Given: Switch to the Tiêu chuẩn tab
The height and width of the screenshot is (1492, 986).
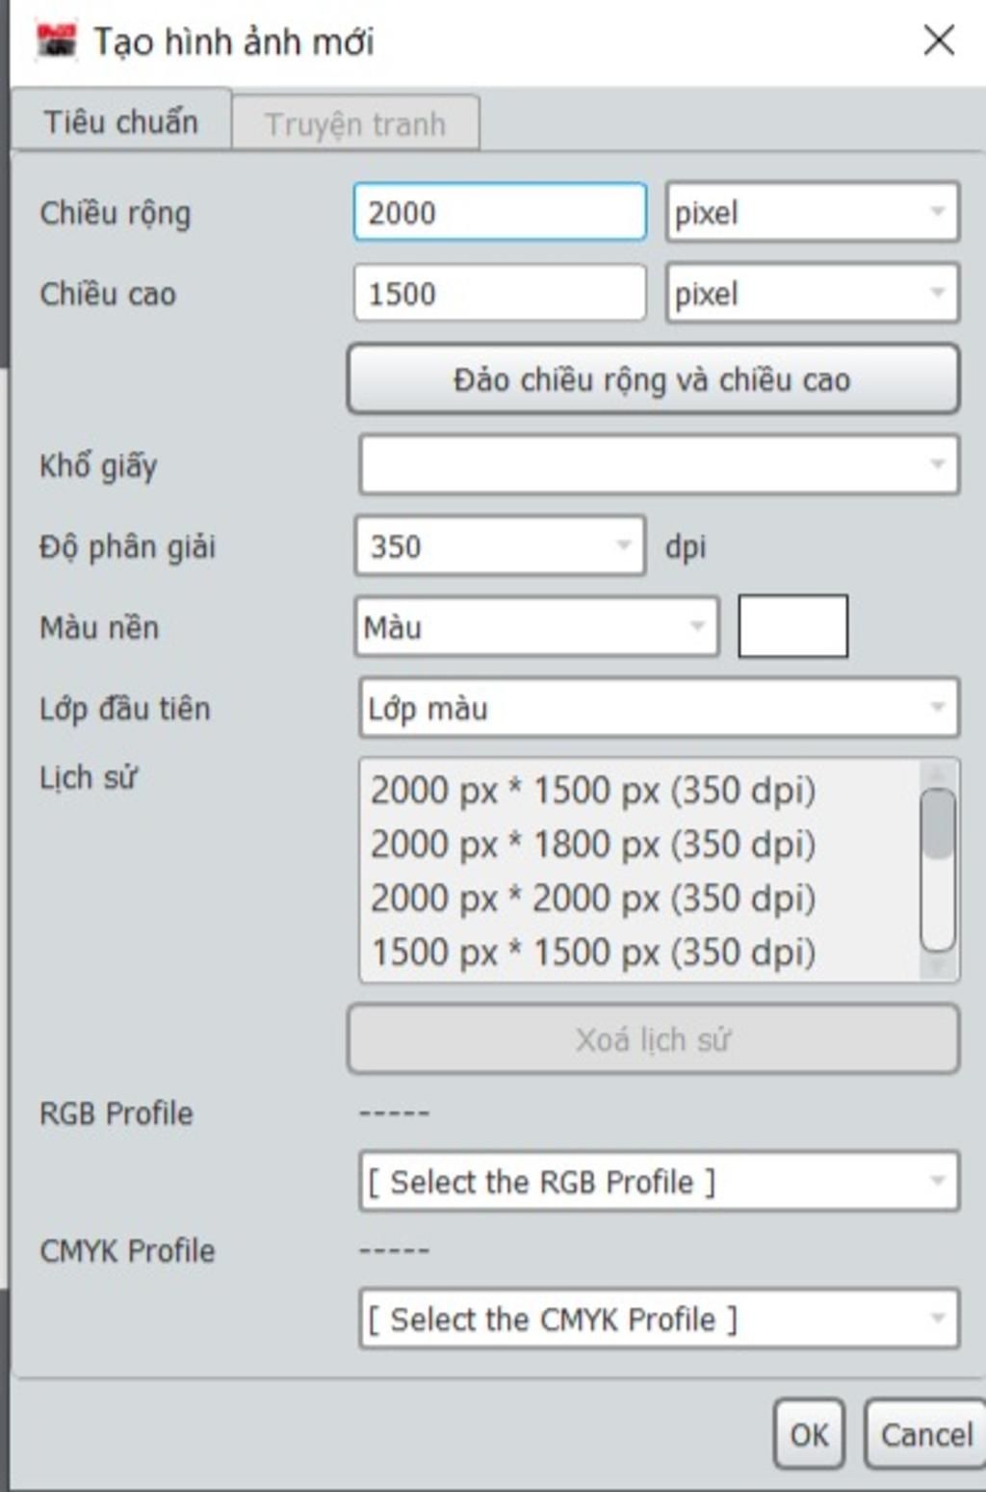Looking at the screenshot, I should click(121, 122).
